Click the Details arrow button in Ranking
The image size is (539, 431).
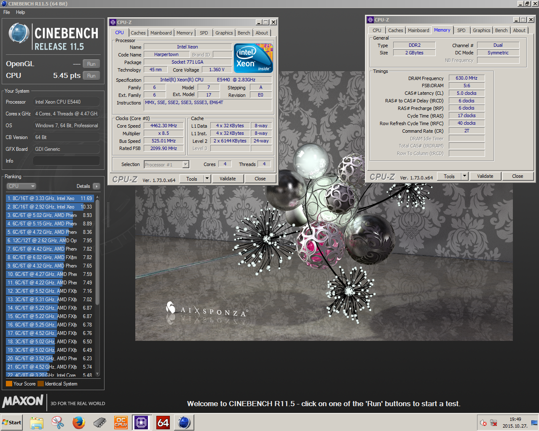(97, 186)
